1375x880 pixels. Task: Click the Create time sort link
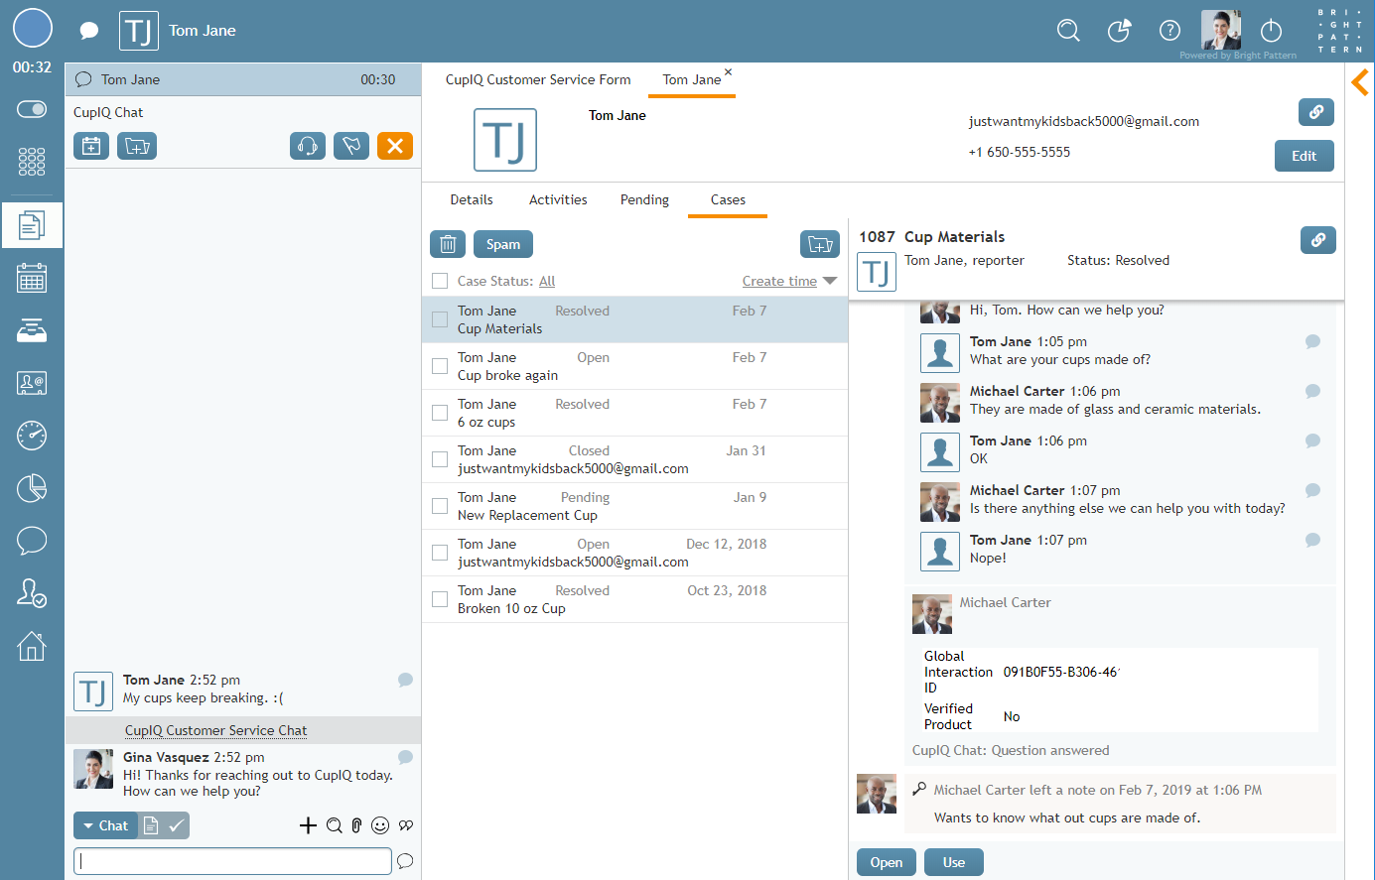click(779, 282)
